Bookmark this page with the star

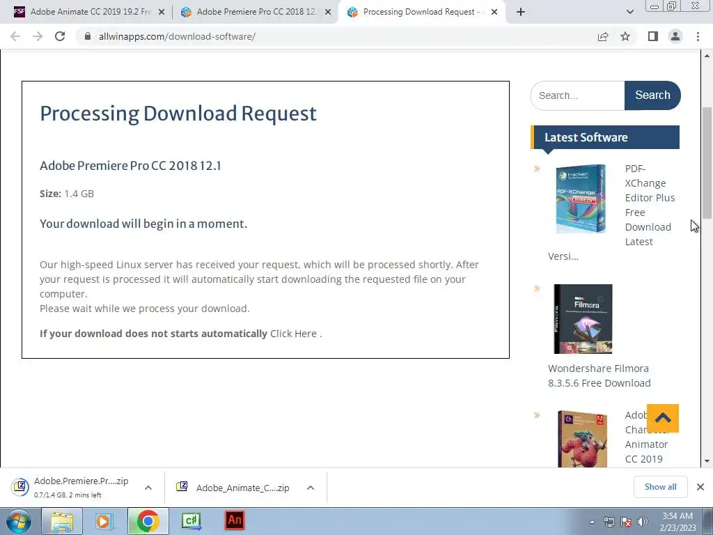[x=625, y=36]
